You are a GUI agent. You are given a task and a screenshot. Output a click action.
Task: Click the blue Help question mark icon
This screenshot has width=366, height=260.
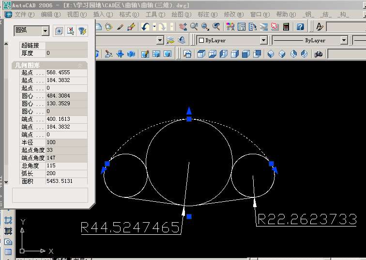[300, 27]
